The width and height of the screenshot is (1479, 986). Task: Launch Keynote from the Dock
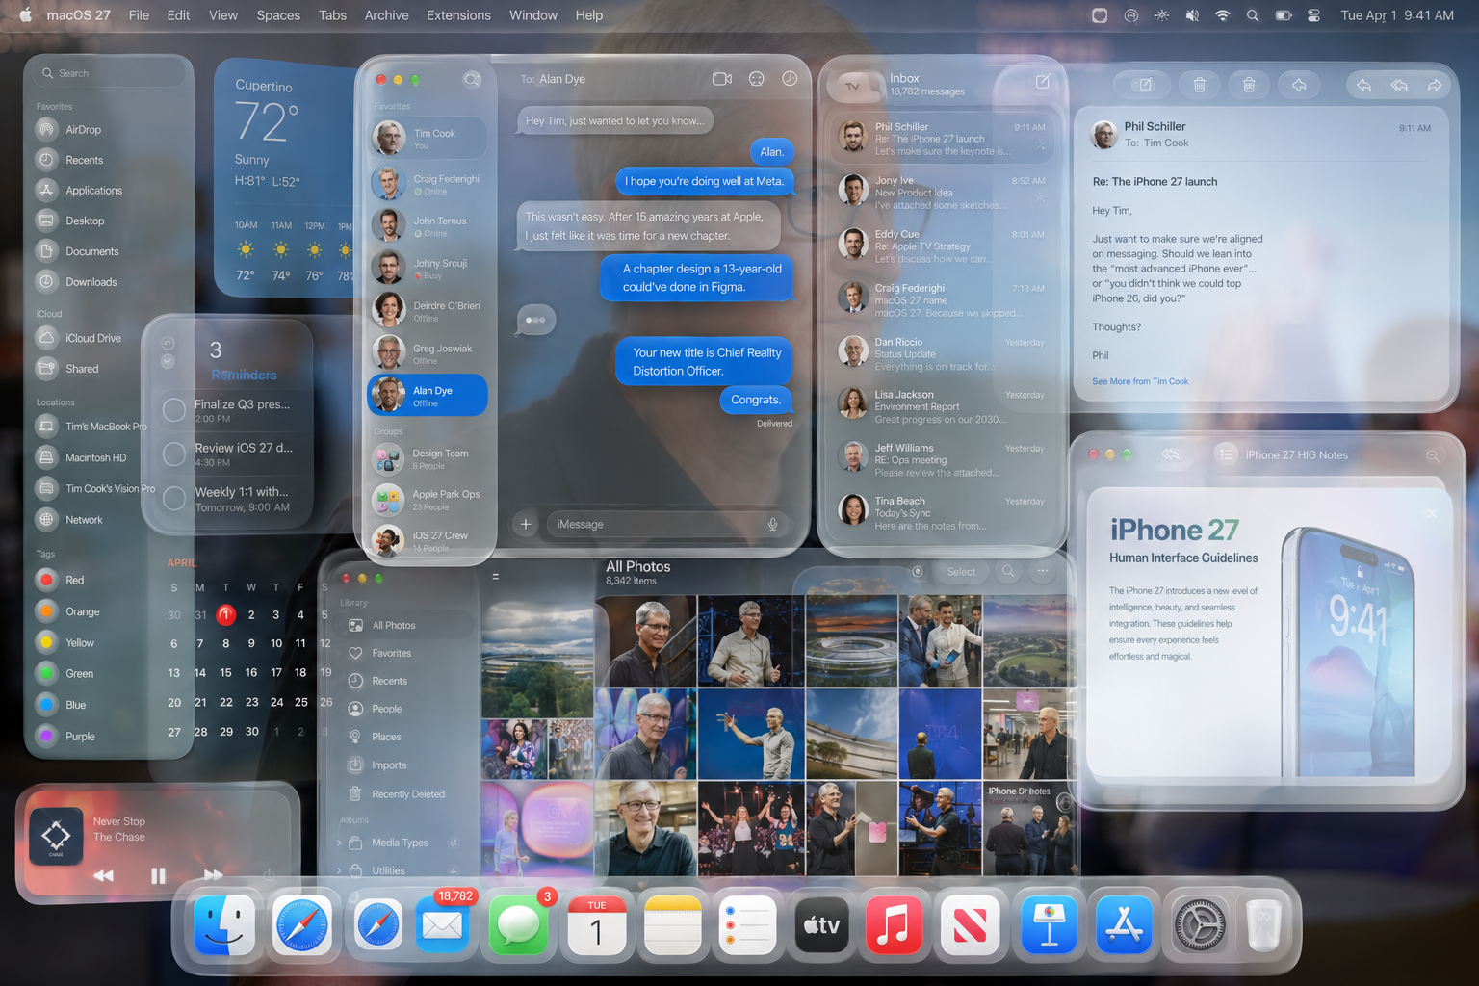1050,925
